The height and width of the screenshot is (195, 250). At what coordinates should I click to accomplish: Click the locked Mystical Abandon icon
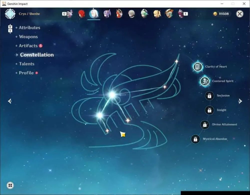coord(195,139)
